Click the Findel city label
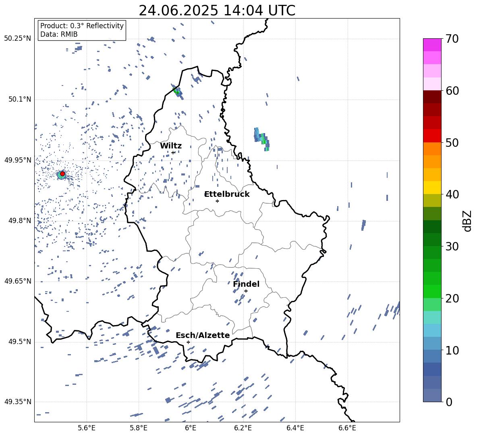 pyautogui.click(x=246, y=284)
